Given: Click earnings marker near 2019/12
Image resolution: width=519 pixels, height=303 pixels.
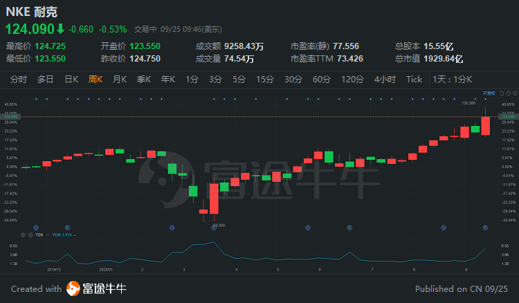Looking at the screenshot, I should click(68, 228).
